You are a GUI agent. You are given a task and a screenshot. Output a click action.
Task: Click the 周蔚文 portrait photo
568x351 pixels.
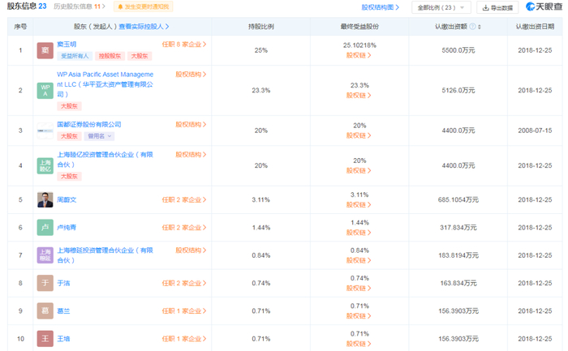(45, 199)
